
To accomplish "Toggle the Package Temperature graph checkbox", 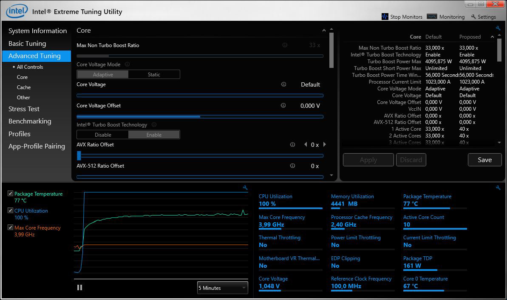I will 10,193.
